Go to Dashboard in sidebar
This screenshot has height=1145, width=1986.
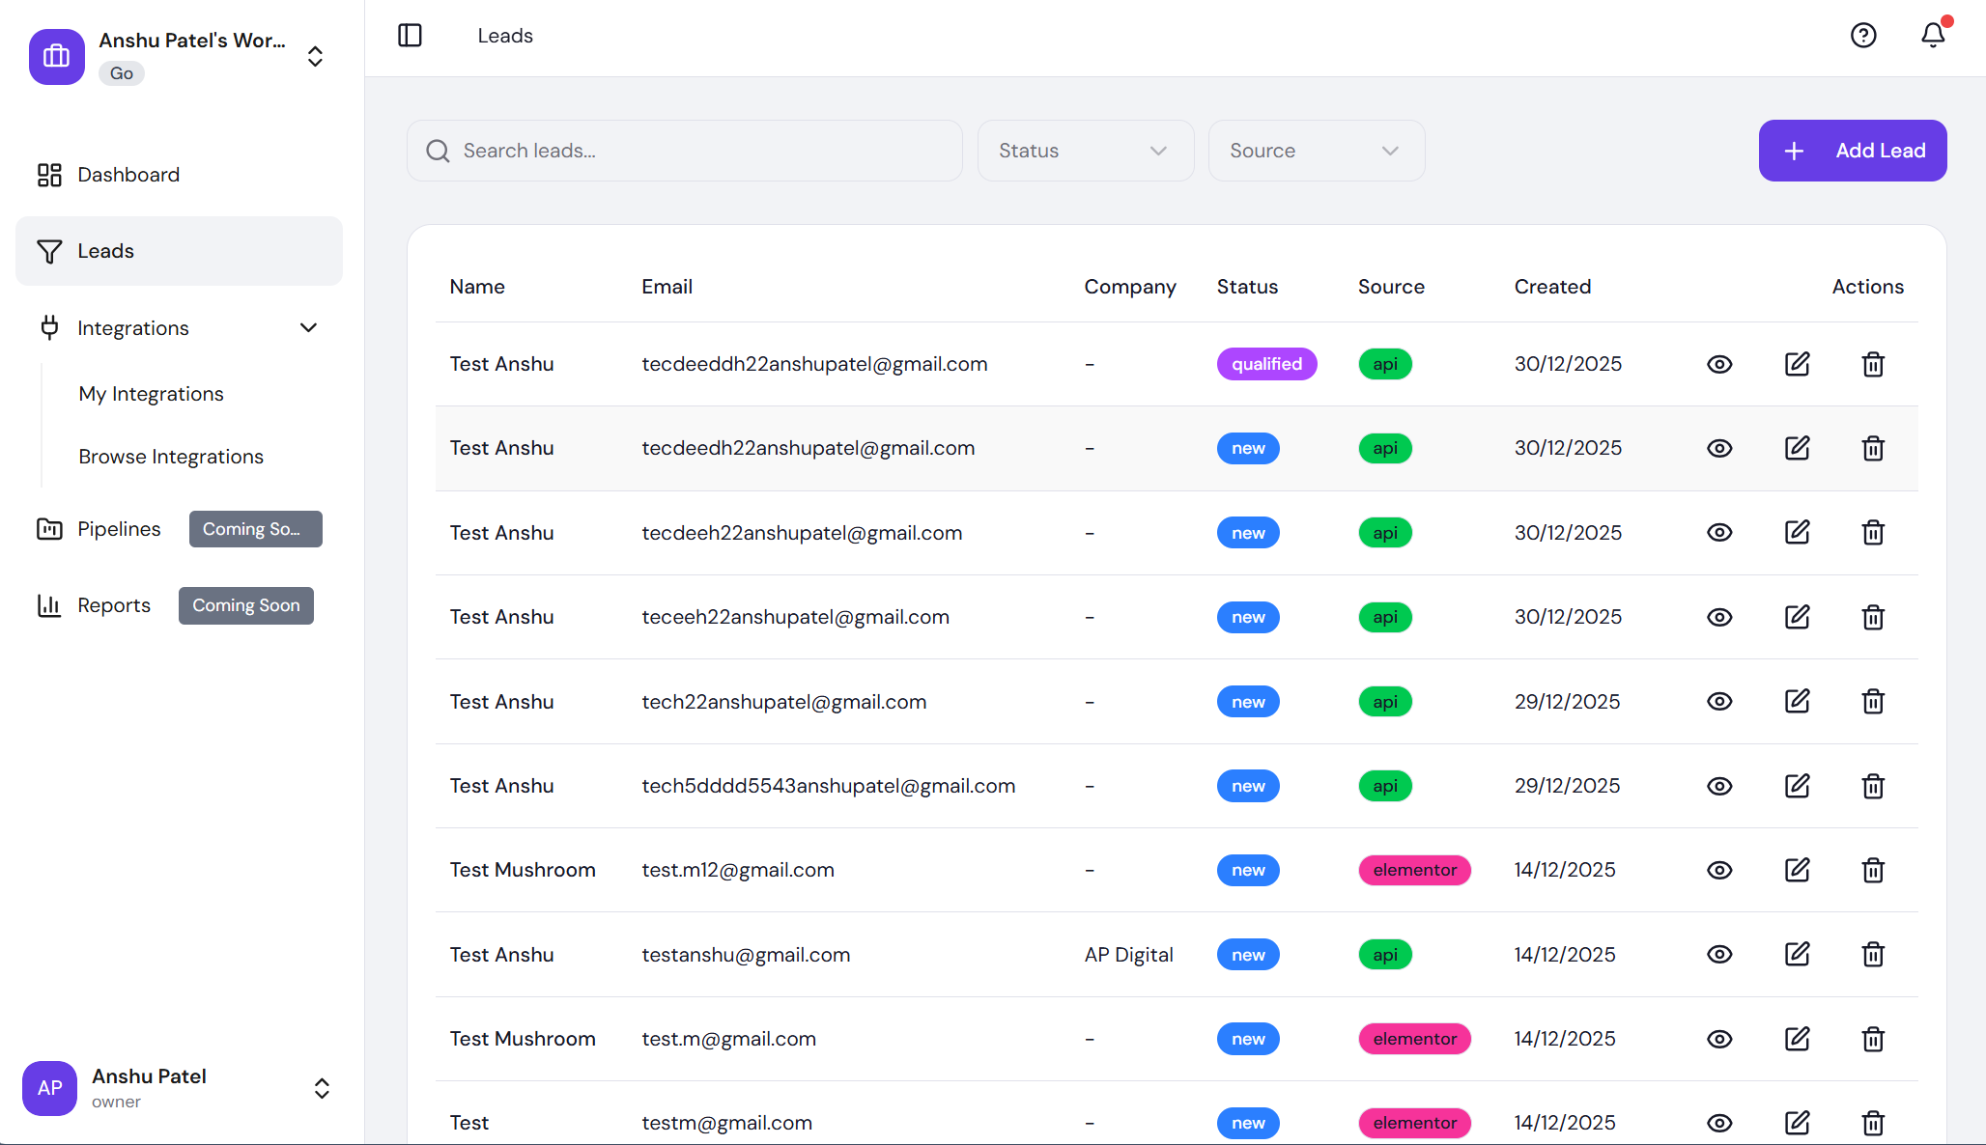[x=128, y=175]
